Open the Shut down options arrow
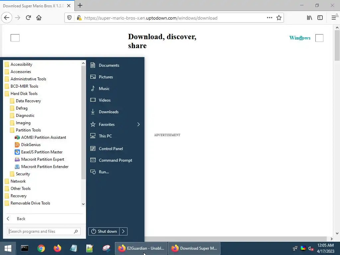This screenshot has width=340, height=255. coord(123,231)
